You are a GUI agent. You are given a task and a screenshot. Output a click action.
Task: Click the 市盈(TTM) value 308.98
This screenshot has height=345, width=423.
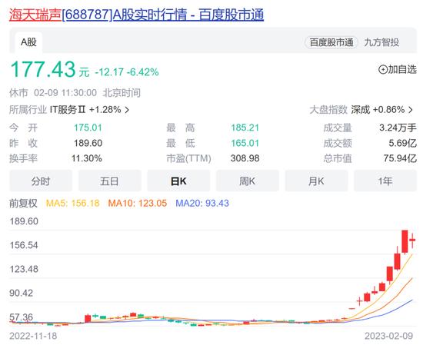(245, 158)
